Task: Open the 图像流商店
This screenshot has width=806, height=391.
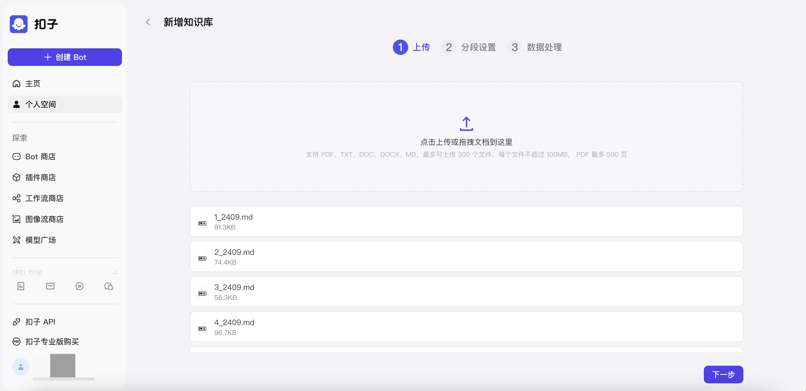Action: [44, 219]
